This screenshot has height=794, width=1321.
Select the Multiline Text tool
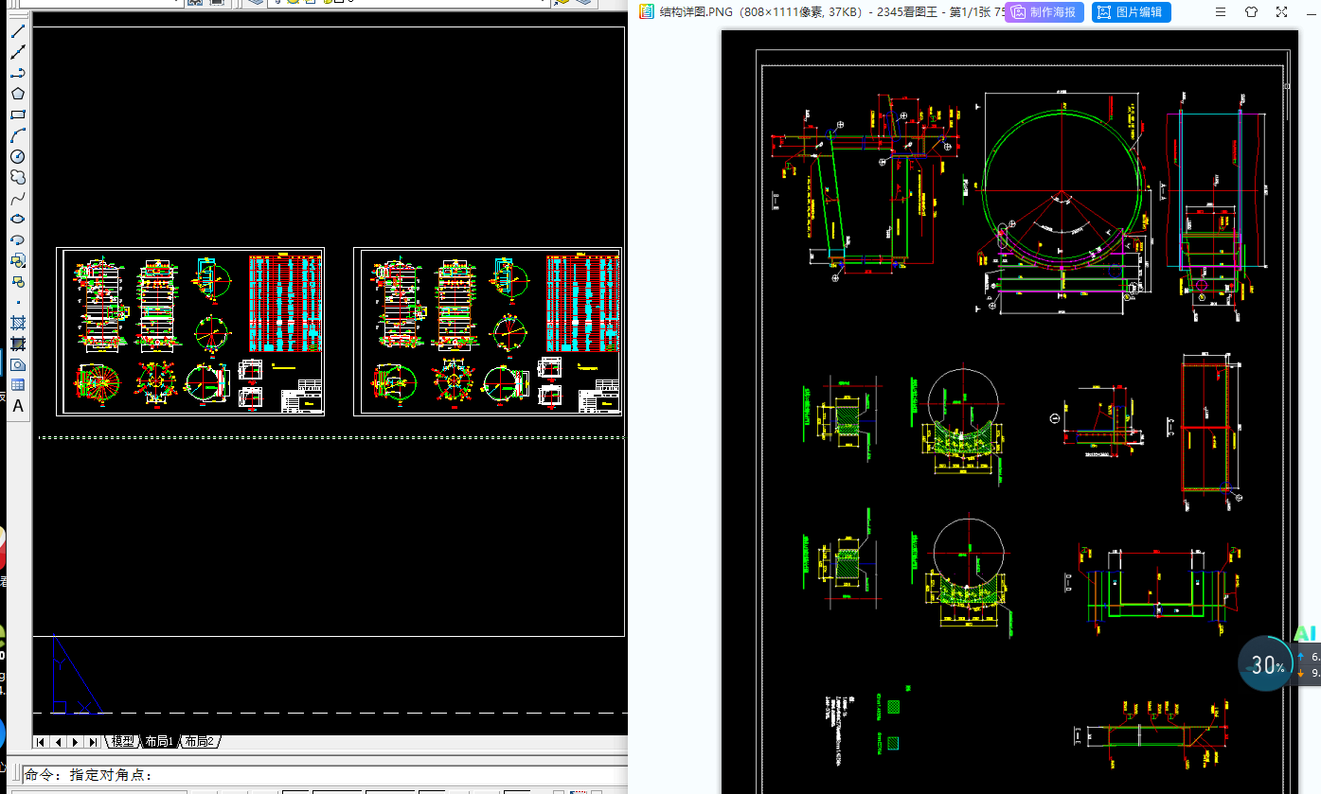[x=18, y=406]
